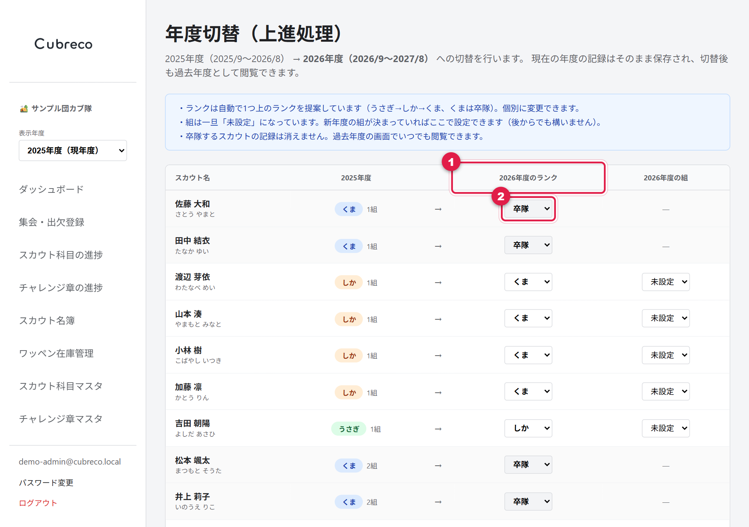Click the name 井上 莉子

192,497
